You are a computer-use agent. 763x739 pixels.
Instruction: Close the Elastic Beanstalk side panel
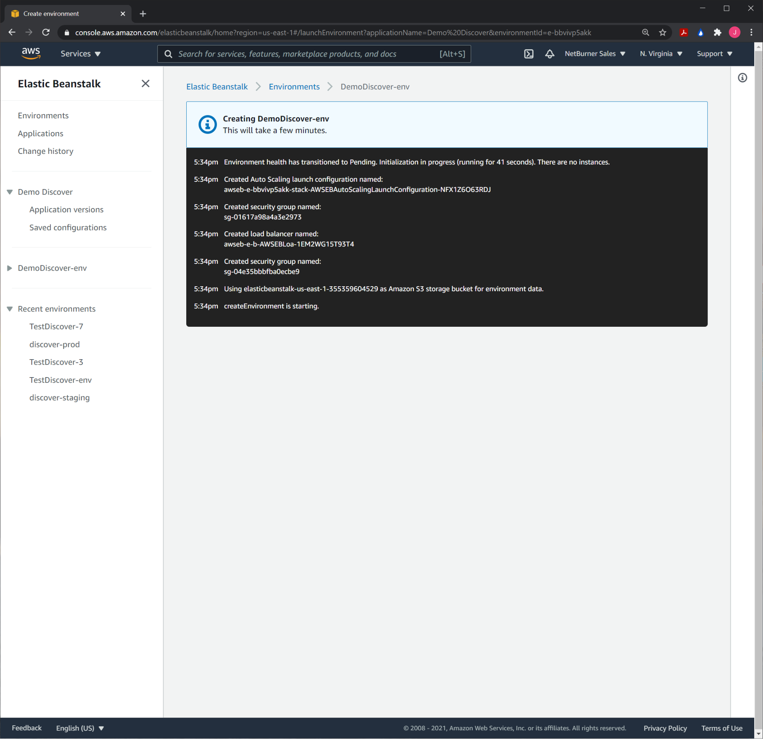[145, 84]
